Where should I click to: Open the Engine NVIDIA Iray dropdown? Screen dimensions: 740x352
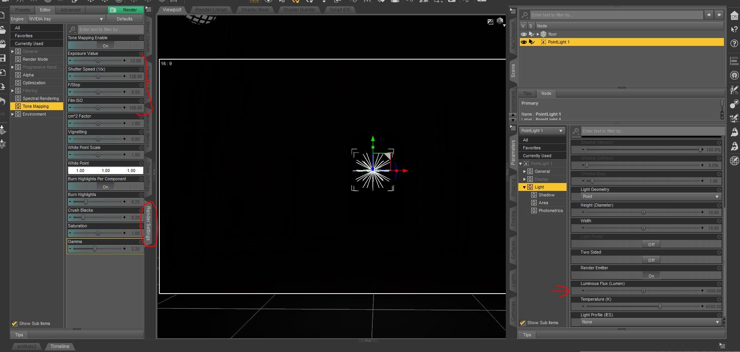pyautogui.click(x=66, y=19)
